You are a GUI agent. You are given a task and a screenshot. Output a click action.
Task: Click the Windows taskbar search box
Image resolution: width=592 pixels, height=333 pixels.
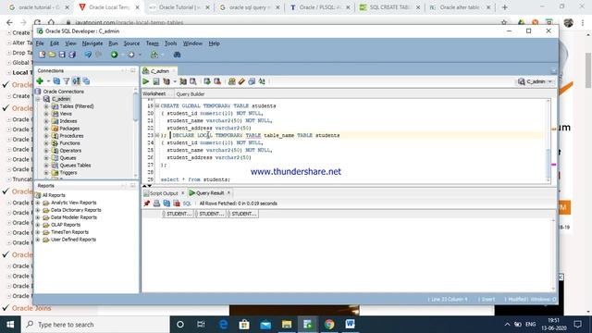pos(95,325)
